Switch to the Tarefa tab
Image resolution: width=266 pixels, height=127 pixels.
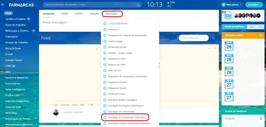pos(64,14)
